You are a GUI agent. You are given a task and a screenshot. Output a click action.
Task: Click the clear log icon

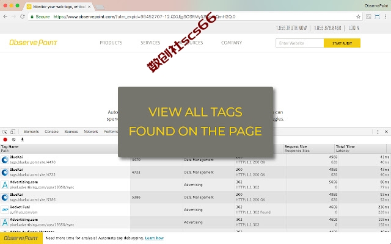[13, 140]
